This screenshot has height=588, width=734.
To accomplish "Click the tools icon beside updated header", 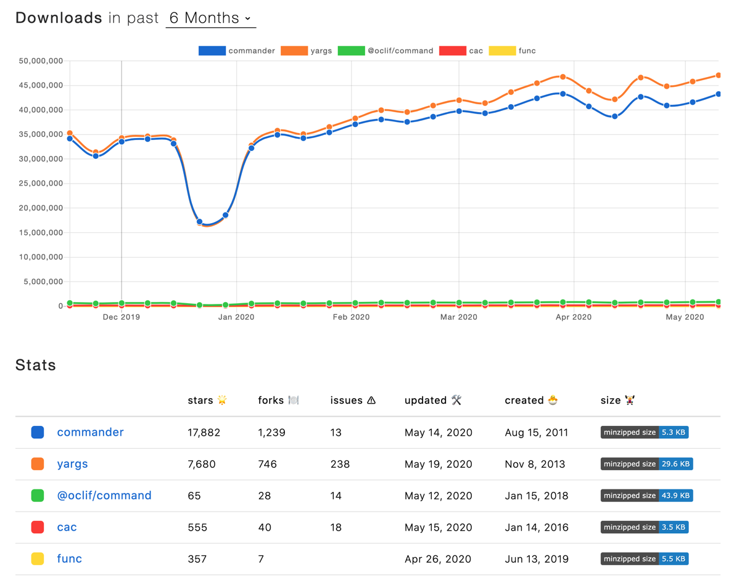I will pos(456,400).
